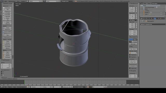Lock the X location value
The height and width of the screenshot is (93, 166).
click(136, 8)
